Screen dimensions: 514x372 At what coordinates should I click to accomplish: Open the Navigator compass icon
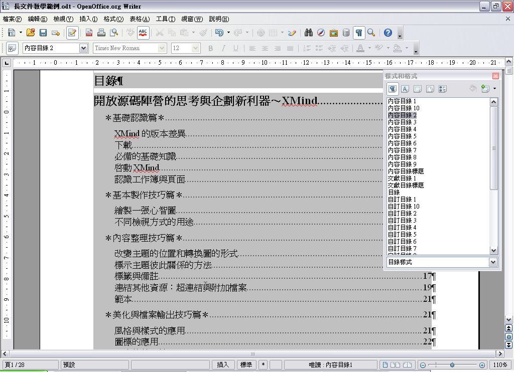click(321, 33)
